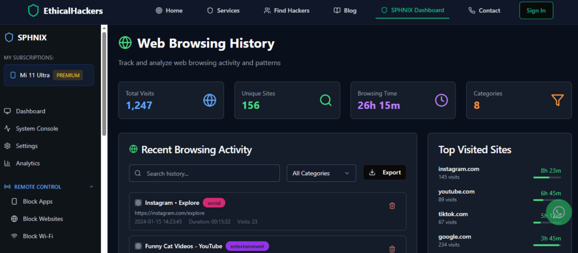This screenshot has height=253, width=578.
Task: Click the youtube.com usage progress bar
Action: click(x=547, y=200)
